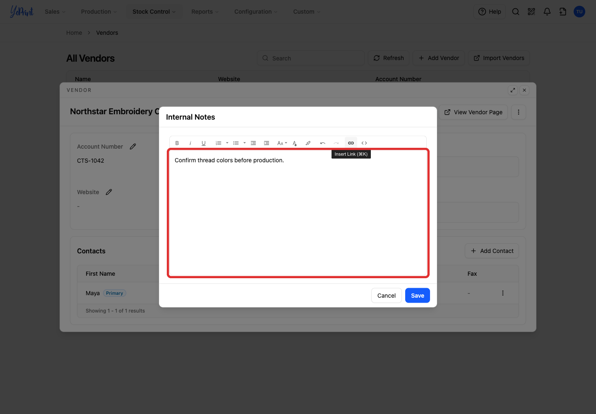Click the Insert Link toolbar icon

(351, 143)
